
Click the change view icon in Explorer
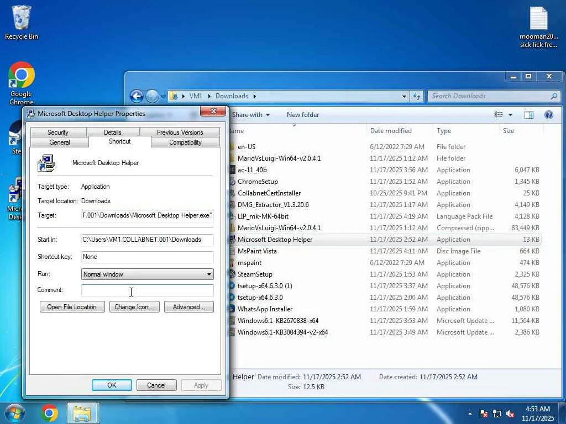(499, 115)
